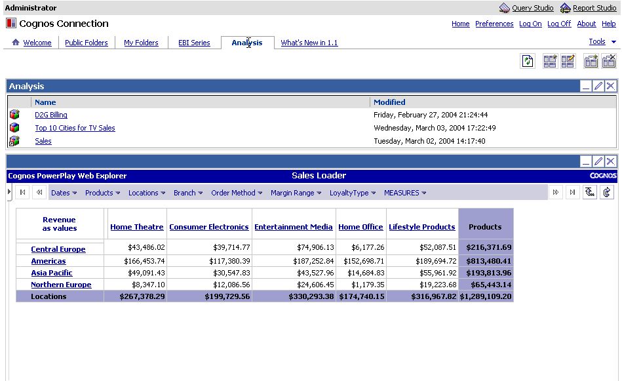This screenshot has height=381, width=622.
Task: Click the D2G Billing cube icon
Action: [14, 115]
